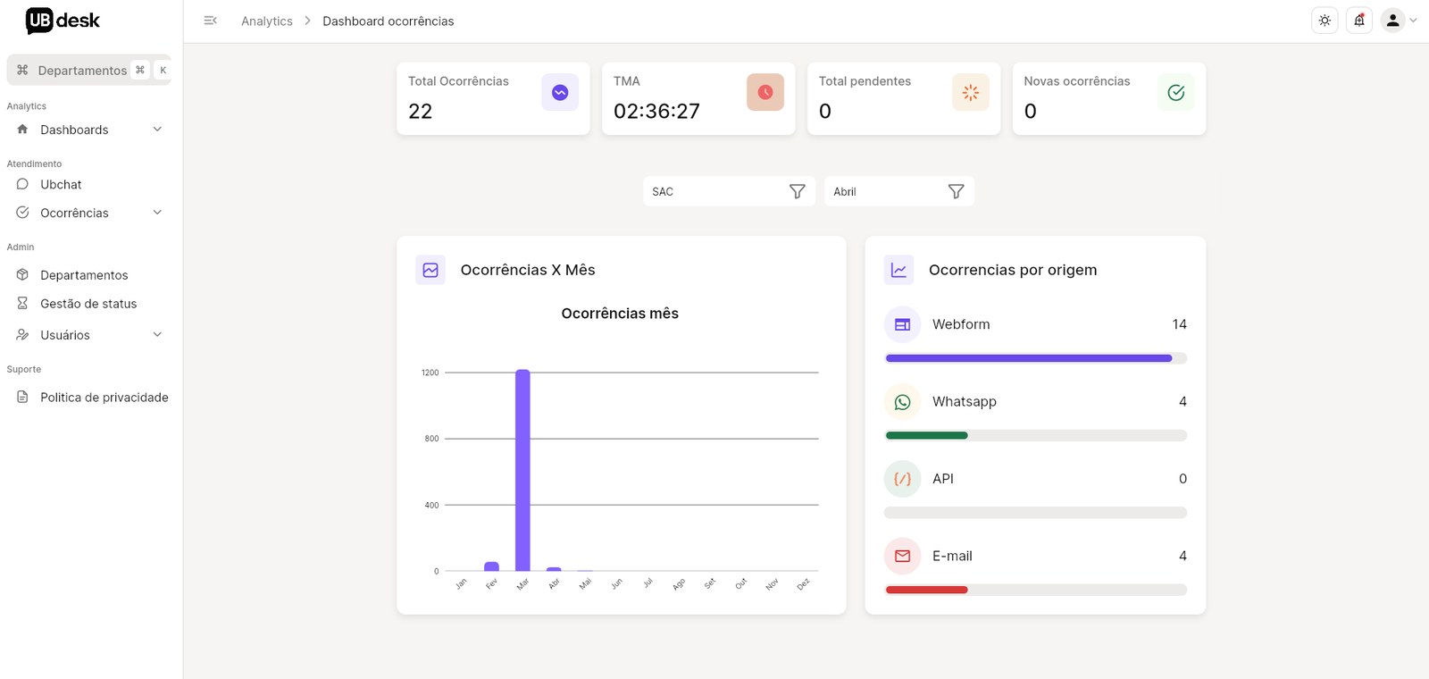
Task: Click the API empty progress bar
Action: [1035, 513]
